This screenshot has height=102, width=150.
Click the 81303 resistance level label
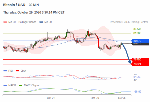[x=137, y=33]
